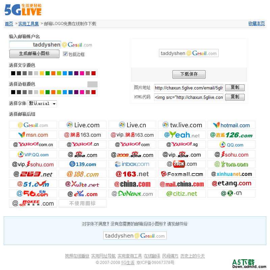
Task: Open 历史上的今天 footer link
Action: (192, 256)
